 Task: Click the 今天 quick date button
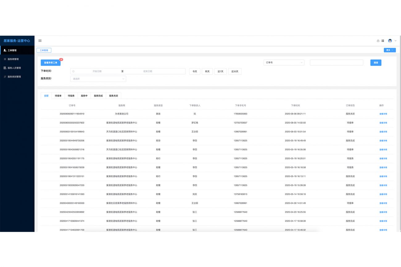pyautogui.click(x=195, y=72)
